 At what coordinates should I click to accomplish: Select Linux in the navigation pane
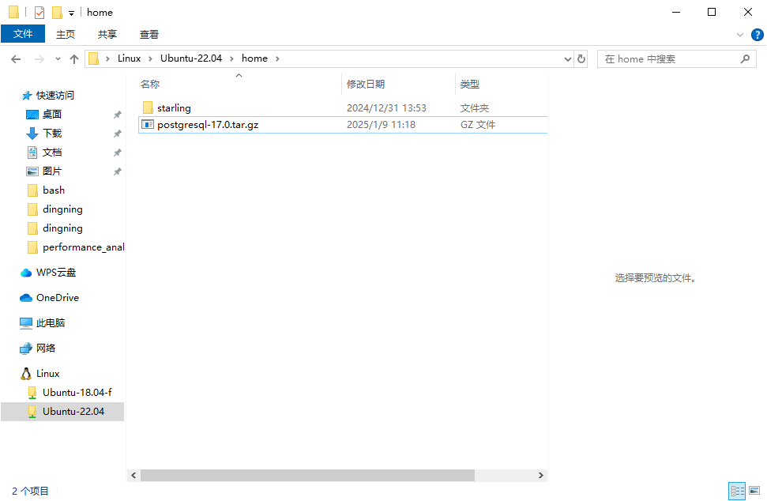(x=47, y=374)
